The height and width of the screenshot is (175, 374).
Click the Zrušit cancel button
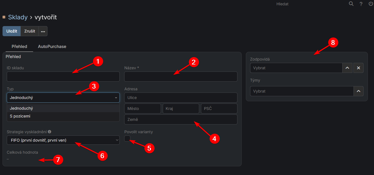pos(30,31)
